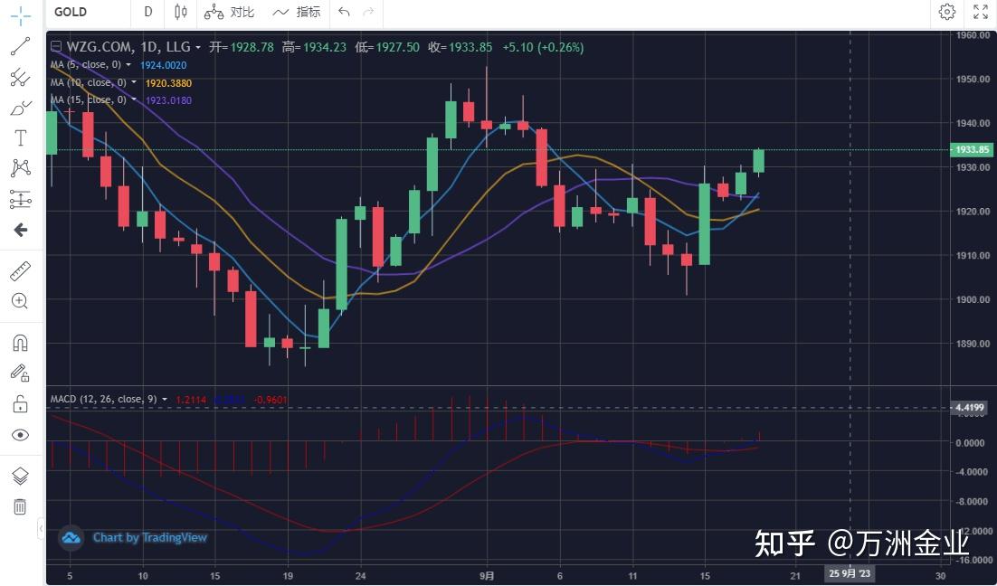997x586 pixels.
Task: Select the crosshair cursor tool
Action: coord(20,15)
